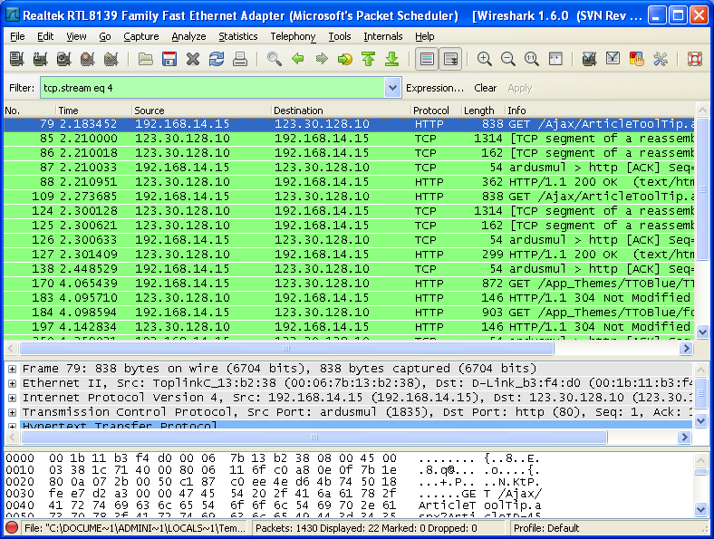Jump to last packet icon
The height and width of the screenshot is (539, 714).
click(x=391, y=59)
